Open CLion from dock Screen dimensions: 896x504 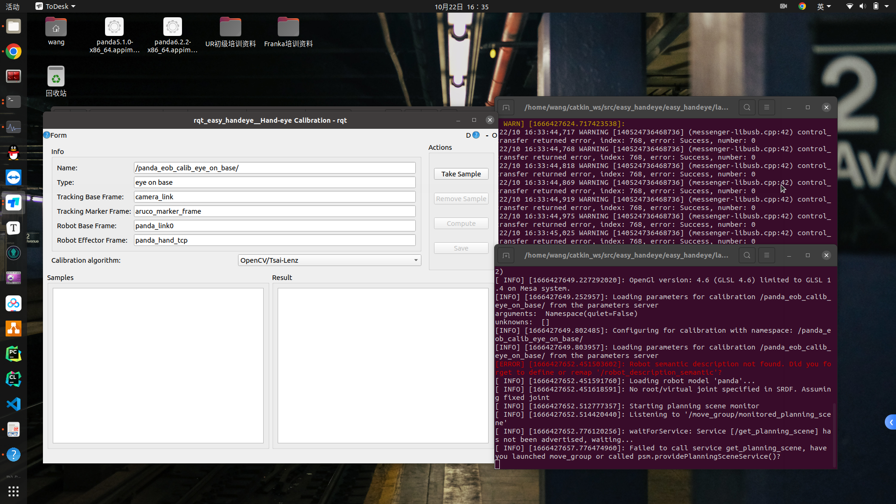tap(14, 379)
